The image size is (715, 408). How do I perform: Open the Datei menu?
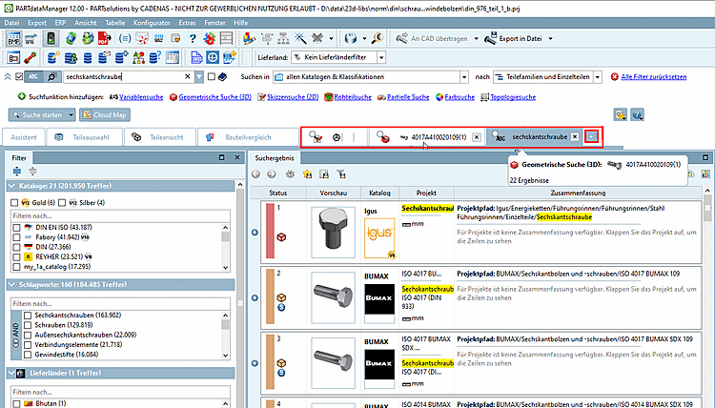[11, 22]
